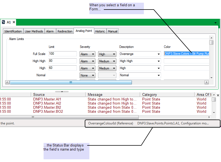Open the Normal severity None dropdown
Image resolution: width=221 pixels, height=162 pixels.
[x=87, y=75]
